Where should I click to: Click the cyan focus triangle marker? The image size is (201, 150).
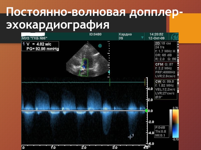click(109, 72)
